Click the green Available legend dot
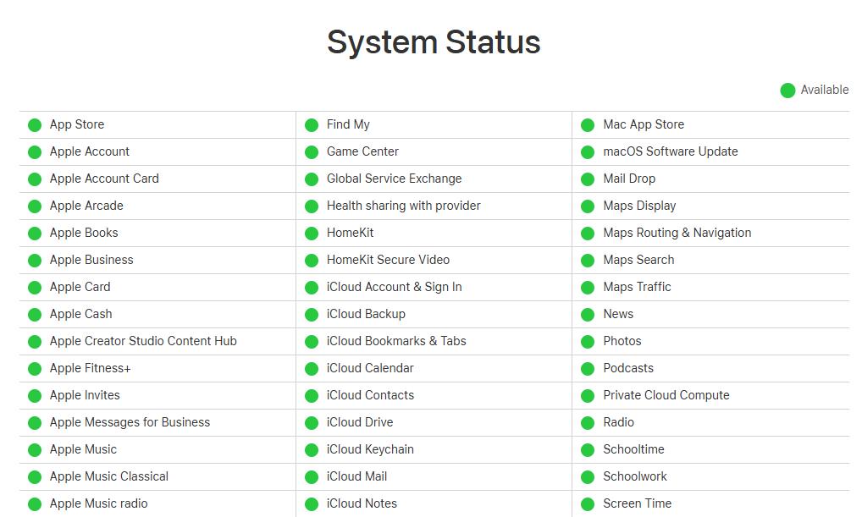The image size is (862, 517). 787,91
